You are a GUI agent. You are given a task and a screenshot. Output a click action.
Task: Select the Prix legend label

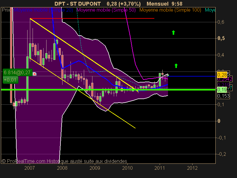(x=6, y=10)
